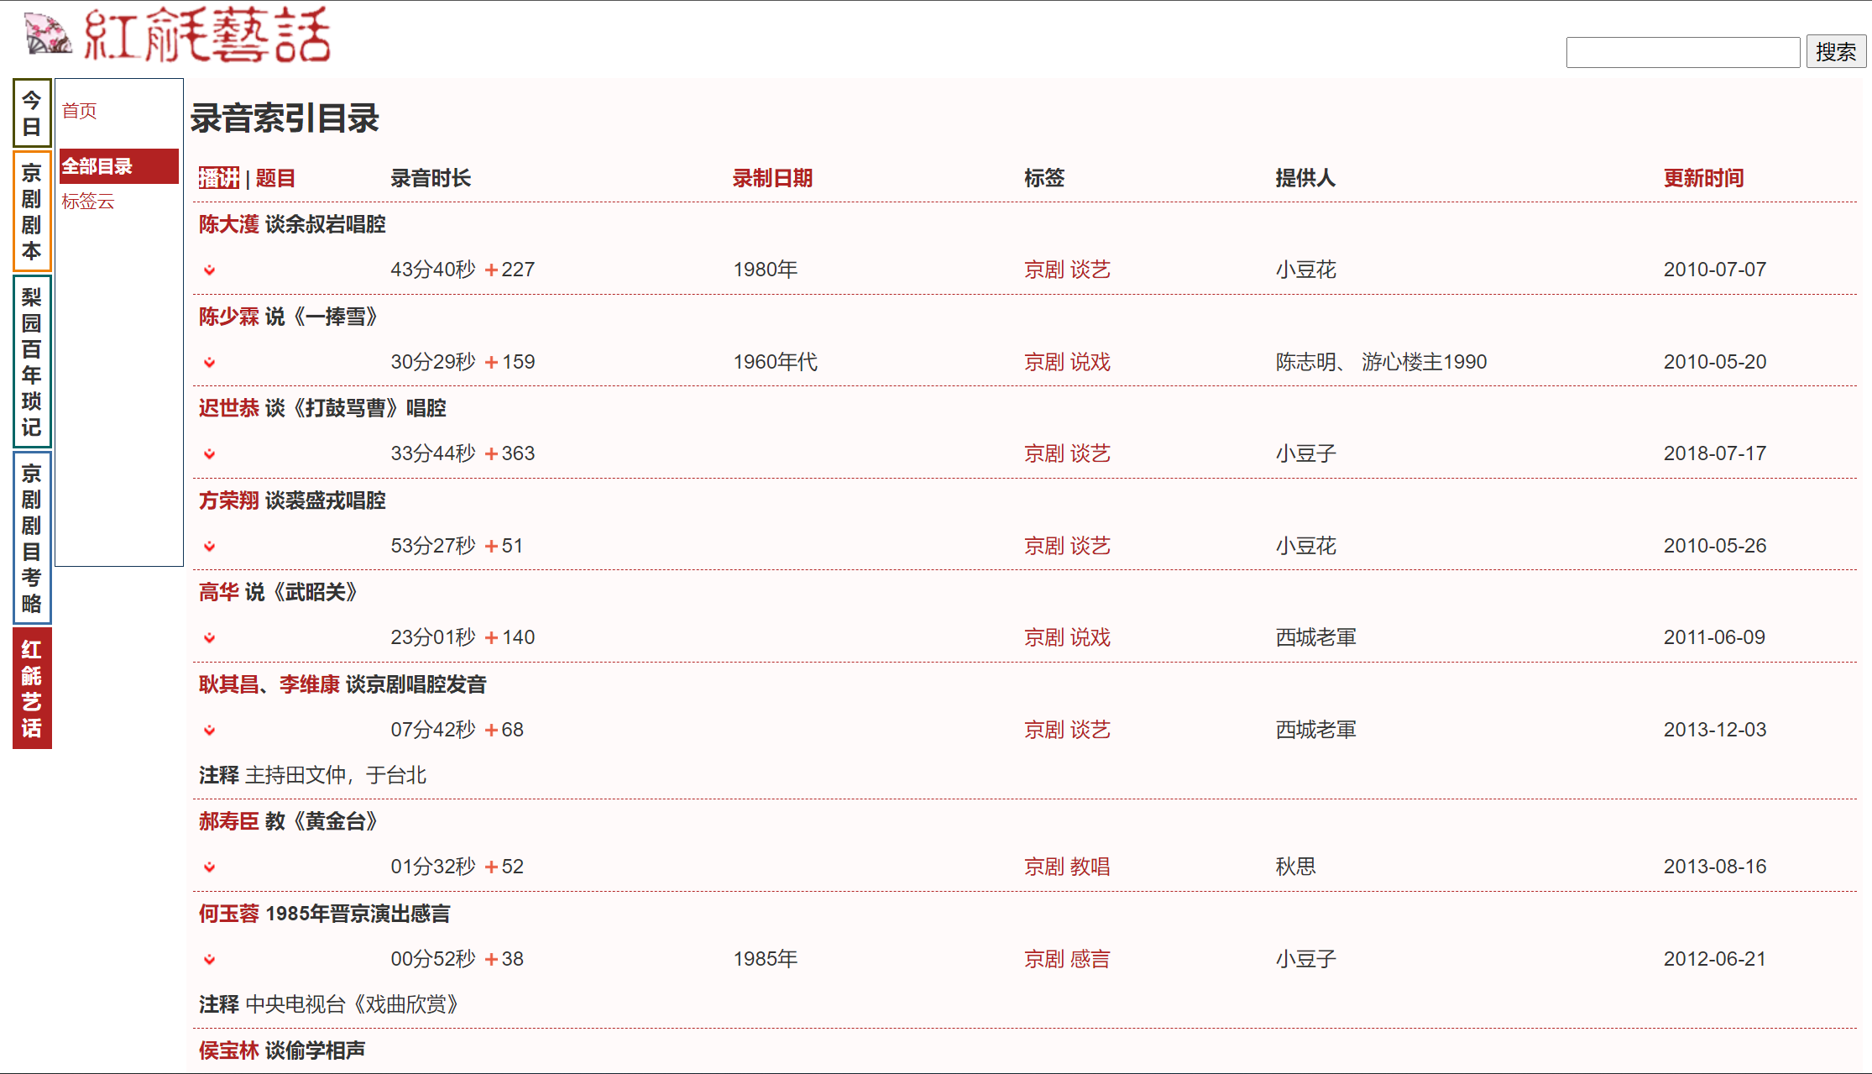
Task: Sort the list by 题目
Action: point(275,178)
